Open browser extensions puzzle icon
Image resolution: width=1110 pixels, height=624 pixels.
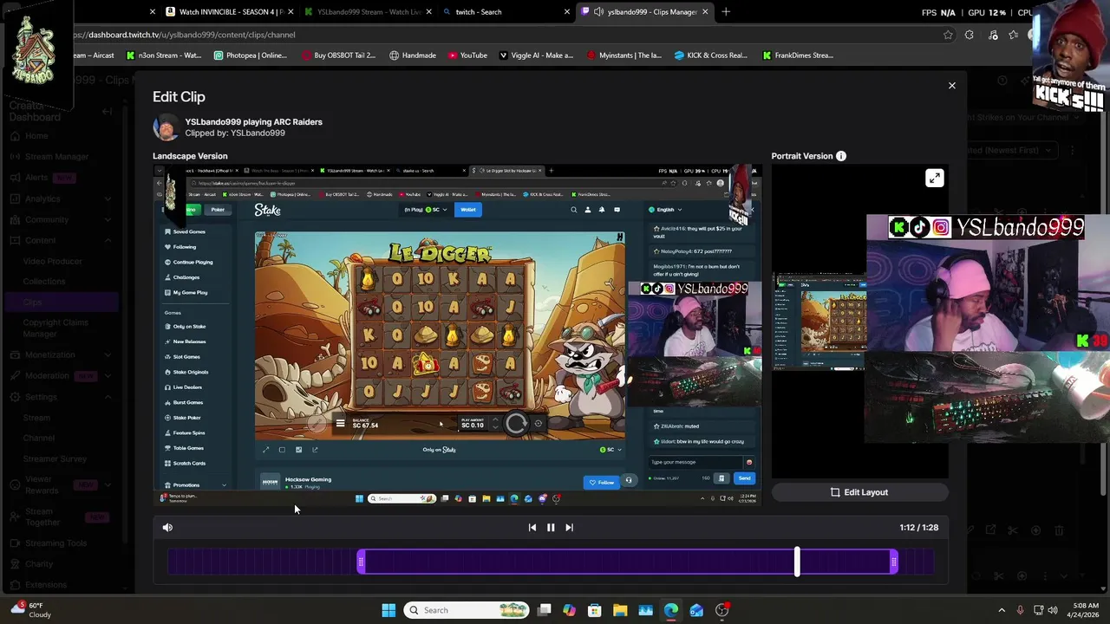970,35
